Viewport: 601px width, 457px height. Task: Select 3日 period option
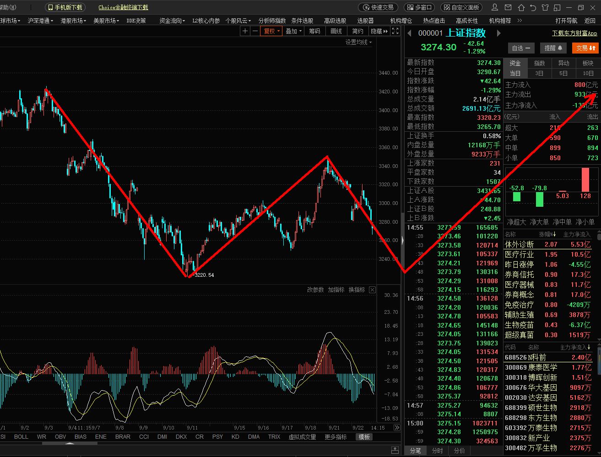[540, 73]
